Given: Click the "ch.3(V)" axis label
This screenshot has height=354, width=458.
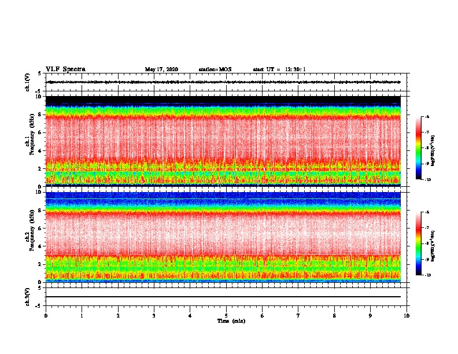Looking at the screenshot, I should [27, 297].
